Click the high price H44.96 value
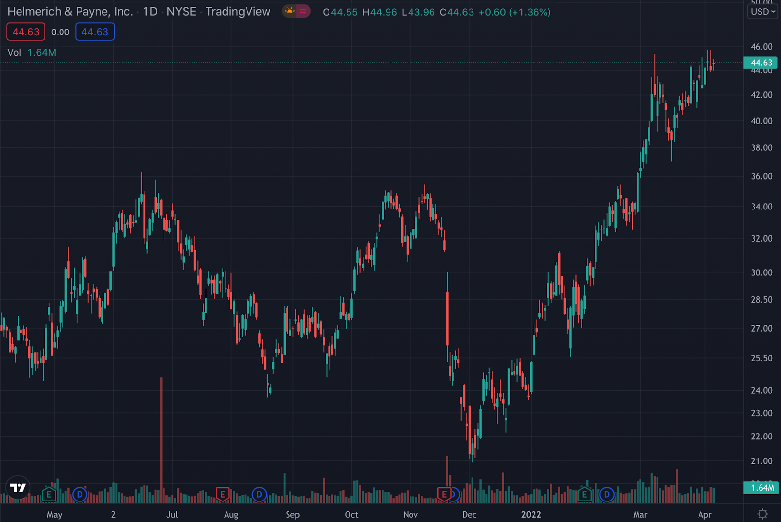Screen dimensions: 781x522 point(380,12)
